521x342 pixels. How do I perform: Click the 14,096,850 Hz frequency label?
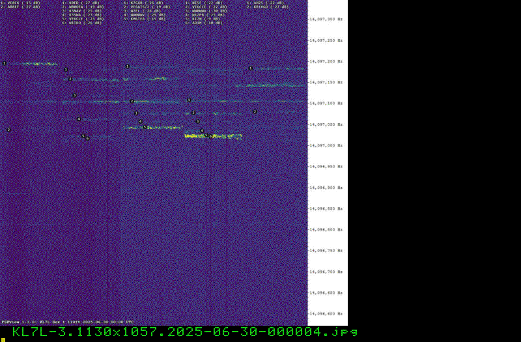(326, 208)
